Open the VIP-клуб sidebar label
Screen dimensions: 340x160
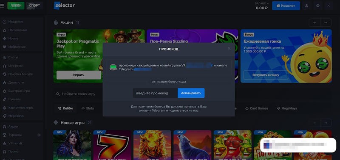coord(15,143)
